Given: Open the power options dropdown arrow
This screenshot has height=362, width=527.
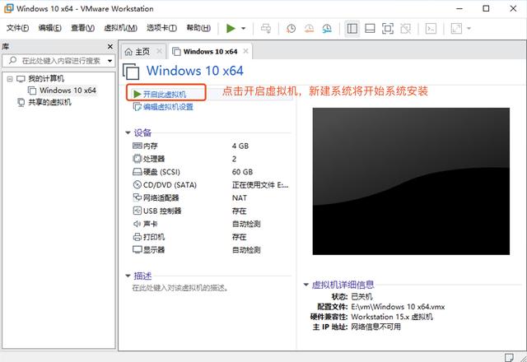Looking at the screenshot, I should click(x=244, y=29).
